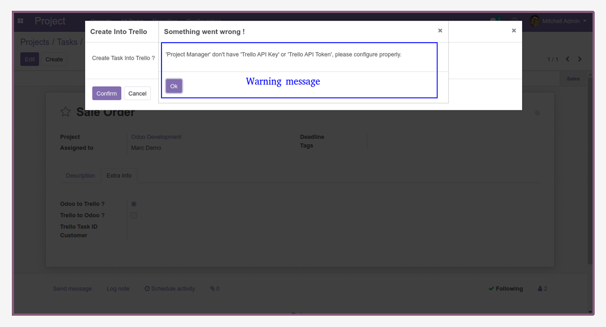This screenshot has height=327, width=606.
Task: Toggle the Odoo to Trello checkbox
Action: [133, 204]
